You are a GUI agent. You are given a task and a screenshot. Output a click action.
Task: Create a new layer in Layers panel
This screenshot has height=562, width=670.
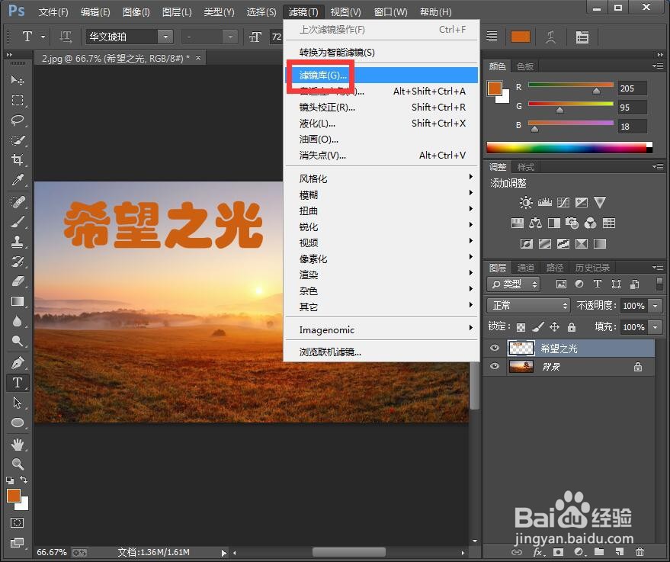[x=620, y=551]
